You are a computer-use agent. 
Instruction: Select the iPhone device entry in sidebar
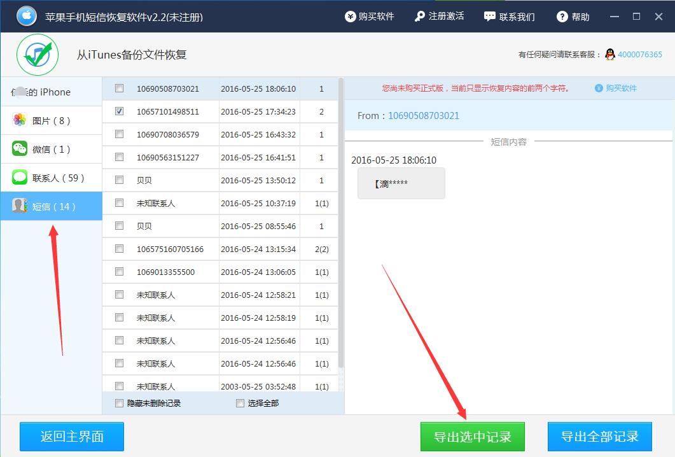coord(52,92)
